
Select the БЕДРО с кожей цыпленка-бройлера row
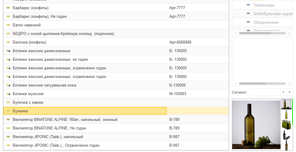[63, 34]
